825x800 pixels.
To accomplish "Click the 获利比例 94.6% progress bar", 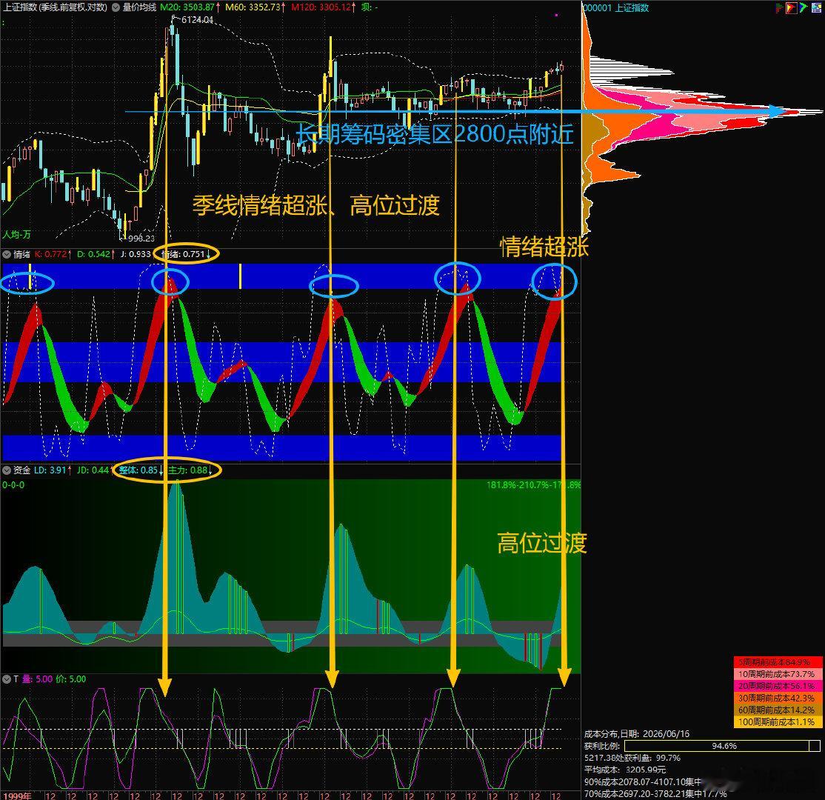I will (x=722, y=747).
